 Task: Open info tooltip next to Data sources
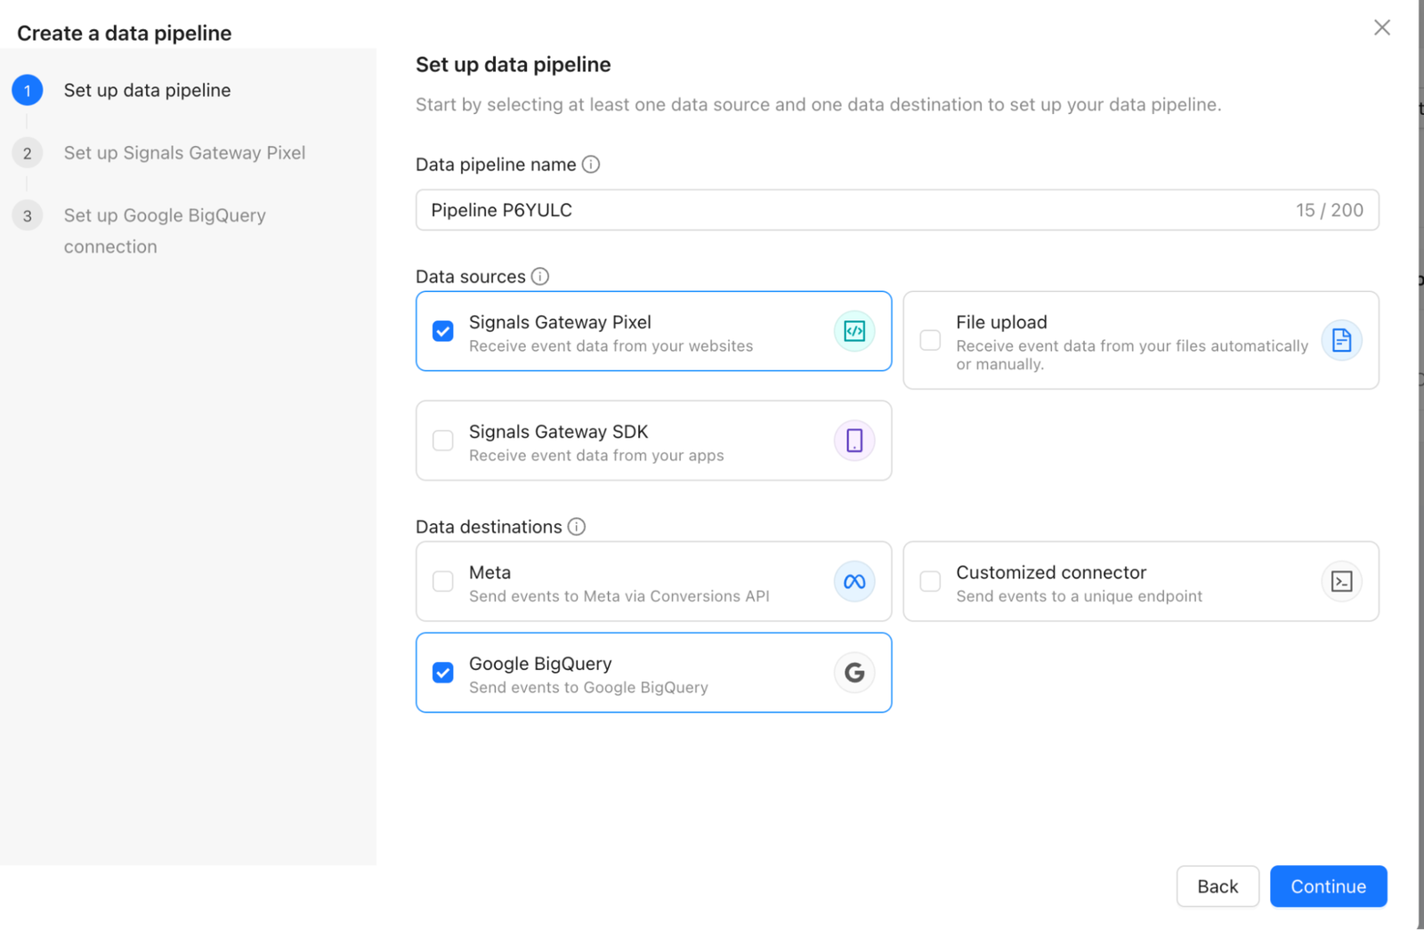[540, 277]
